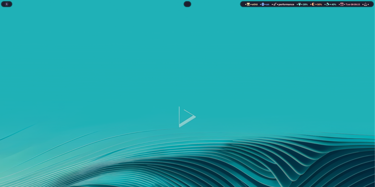This screenshot has width=375, height=187.
Task: Click the empty center pill of the bar
Action: [187, 4]
